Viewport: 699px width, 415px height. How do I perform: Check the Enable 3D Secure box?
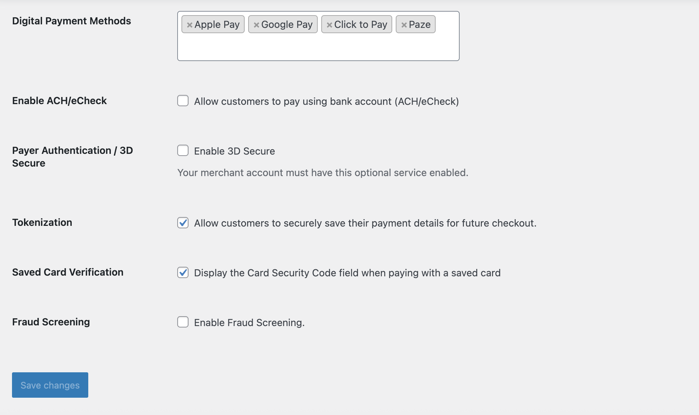pos(183,151)
